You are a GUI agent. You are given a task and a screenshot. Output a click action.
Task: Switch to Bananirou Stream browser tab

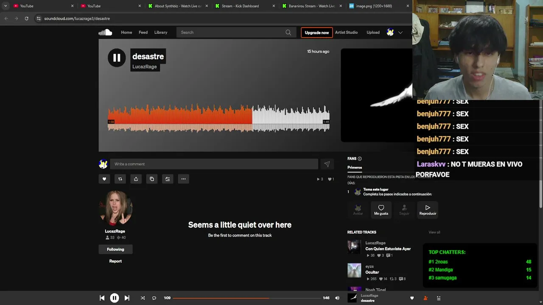[x=311, y=6]
